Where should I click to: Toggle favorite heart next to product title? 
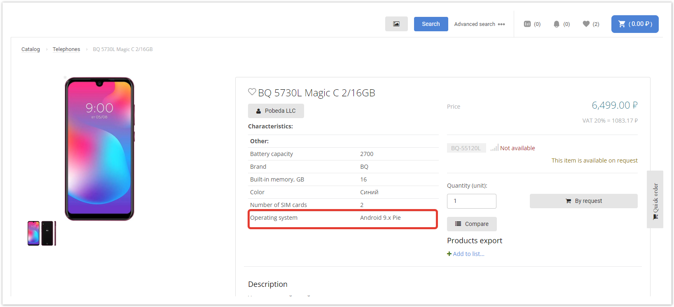(252, 92)
